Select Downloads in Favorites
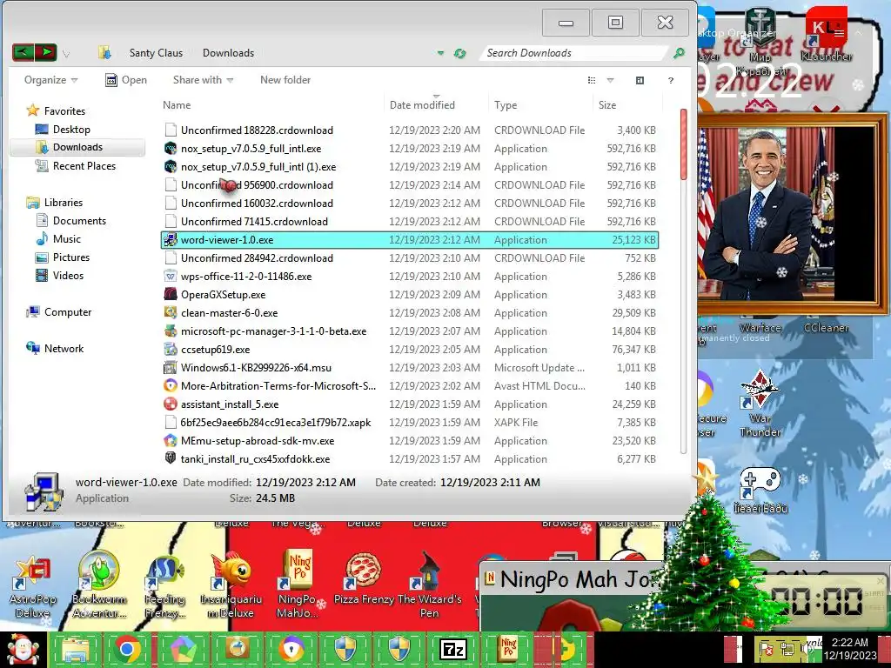This screenshot has height=668, width=891. [77, 147]
